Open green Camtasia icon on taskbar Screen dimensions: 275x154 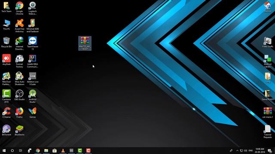pyautogui.click(x=80, y=151)
